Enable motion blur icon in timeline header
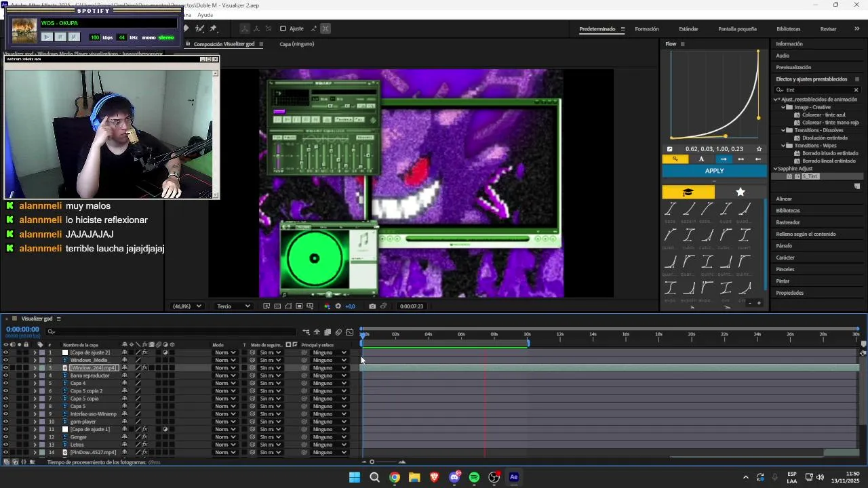The image size is (868, 488). [338, 332]
